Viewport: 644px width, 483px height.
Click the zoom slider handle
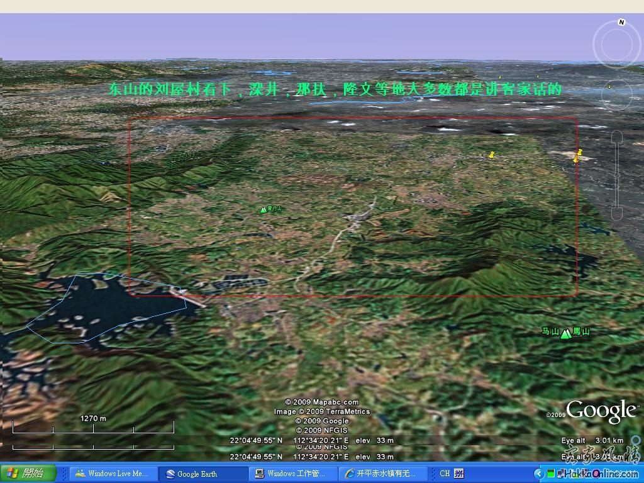coord(616,176)
